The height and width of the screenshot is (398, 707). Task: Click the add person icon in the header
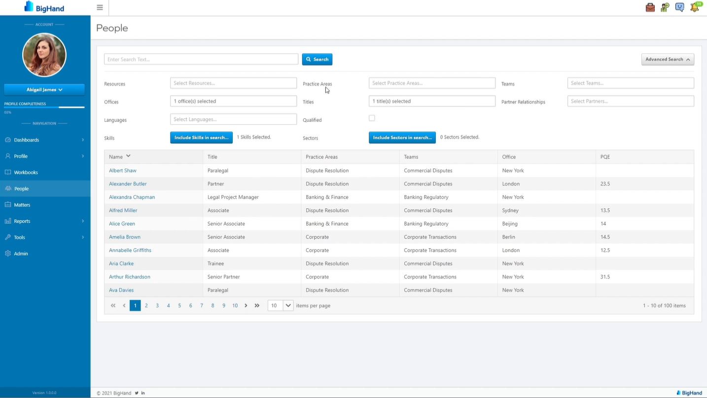coord(665,7)
